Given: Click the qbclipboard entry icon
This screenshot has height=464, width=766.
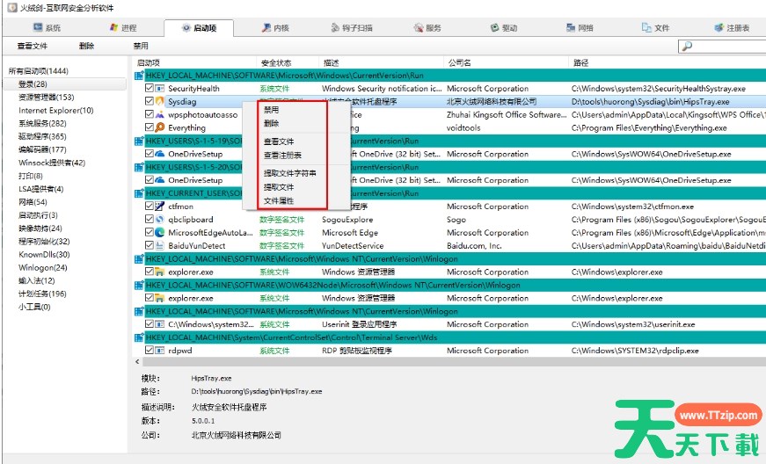Looking at the screenshot, I should coord(160,220).
